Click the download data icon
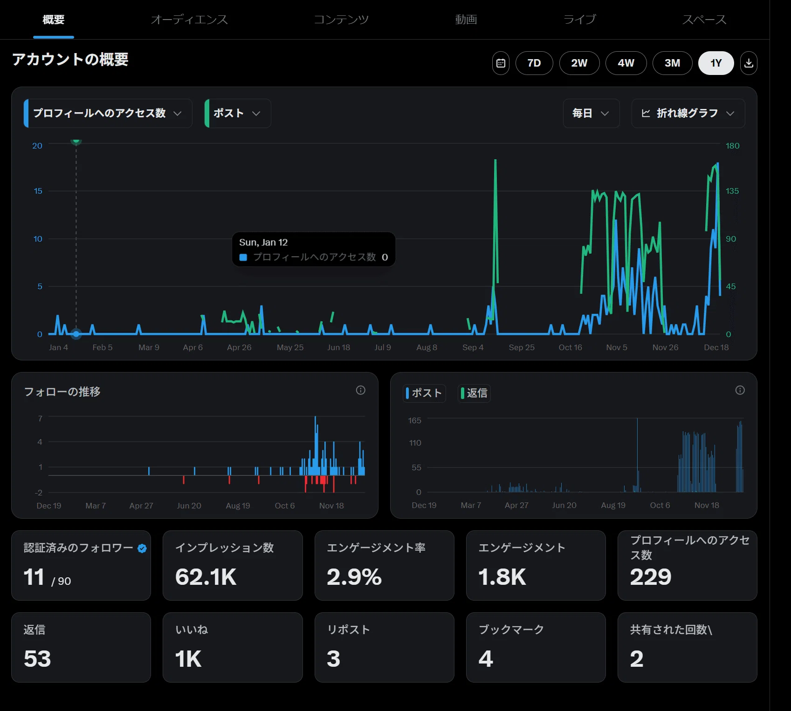The width and height of the screenshot is (791, 711). [x=749, y=63]
